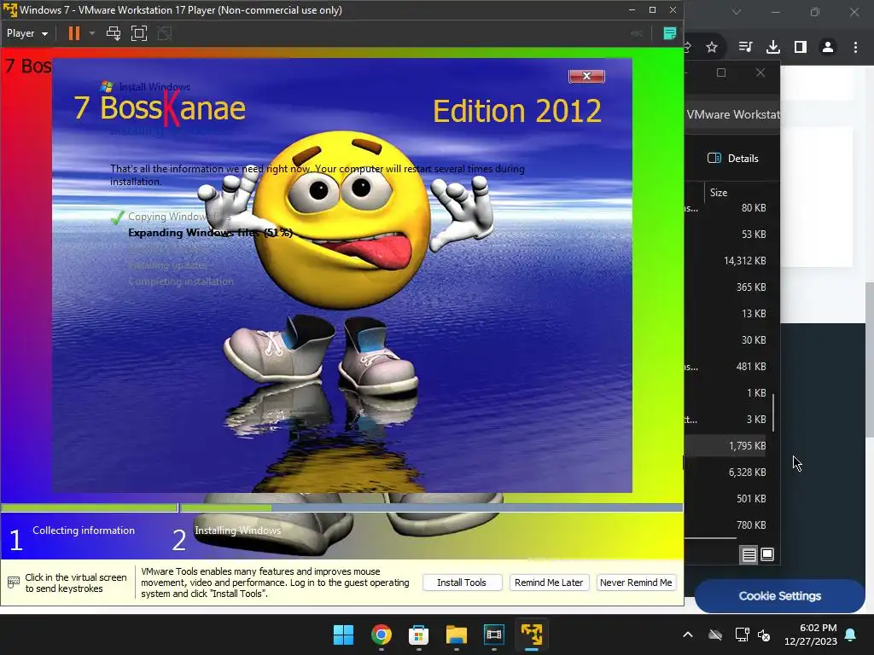Screen dimensions: 874x655
Task: Click the File Explorer vertical scrollbar
Action: [x=773, y=413]
